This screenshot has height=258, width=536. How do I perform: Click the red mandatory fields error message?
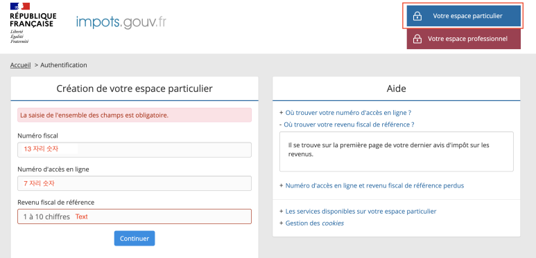(135, 116)
